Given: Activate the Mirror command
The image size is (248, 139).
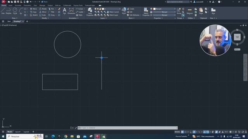Looking at the screenshot, I should [43, 12].
